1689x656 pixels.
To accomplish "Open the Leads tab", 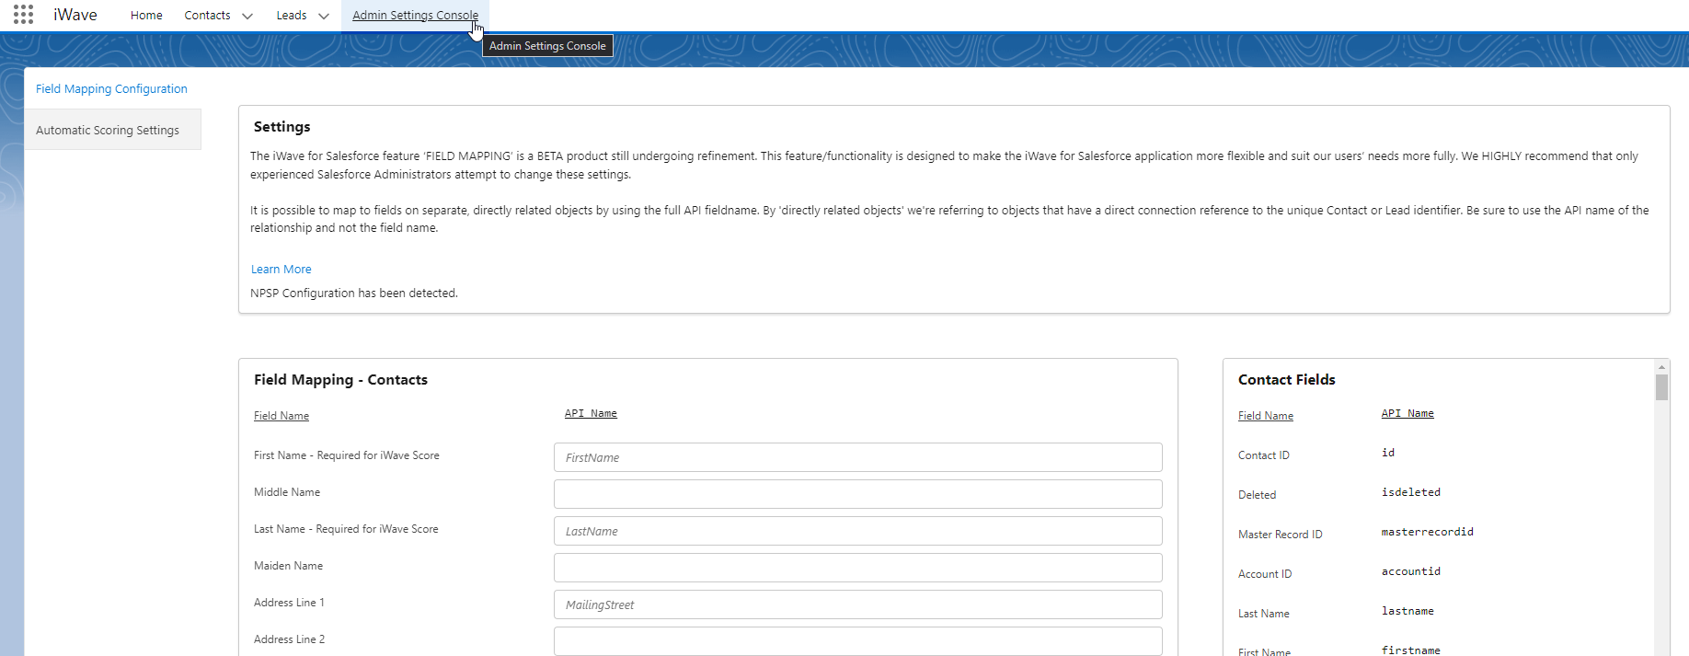I will [291, 16].
